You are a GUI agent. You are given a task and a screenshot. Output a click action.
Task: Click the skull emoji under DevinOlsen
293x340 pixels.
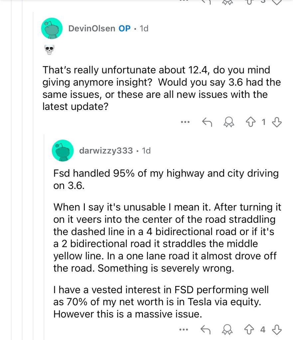(x=49, y=50)
